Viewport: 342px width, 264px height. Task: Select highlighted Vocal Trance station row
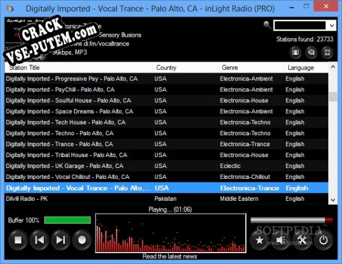[x=166, y=188]
